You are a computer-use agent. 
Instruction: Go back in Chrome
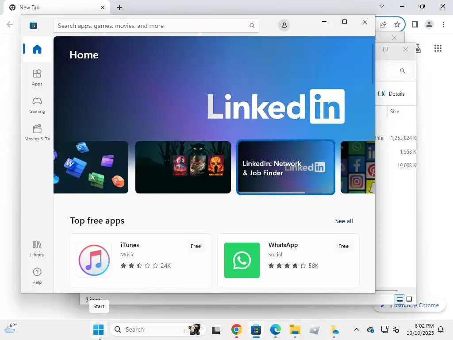(10, 24)
